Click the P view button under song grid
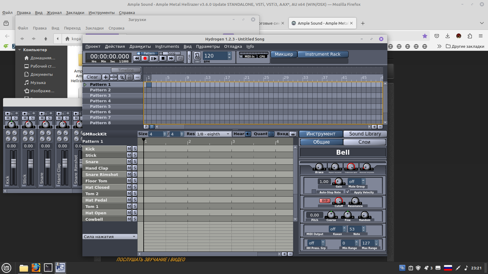Viewport: 488px width, 274px height. pyautogui.click(x=146, y=127)
